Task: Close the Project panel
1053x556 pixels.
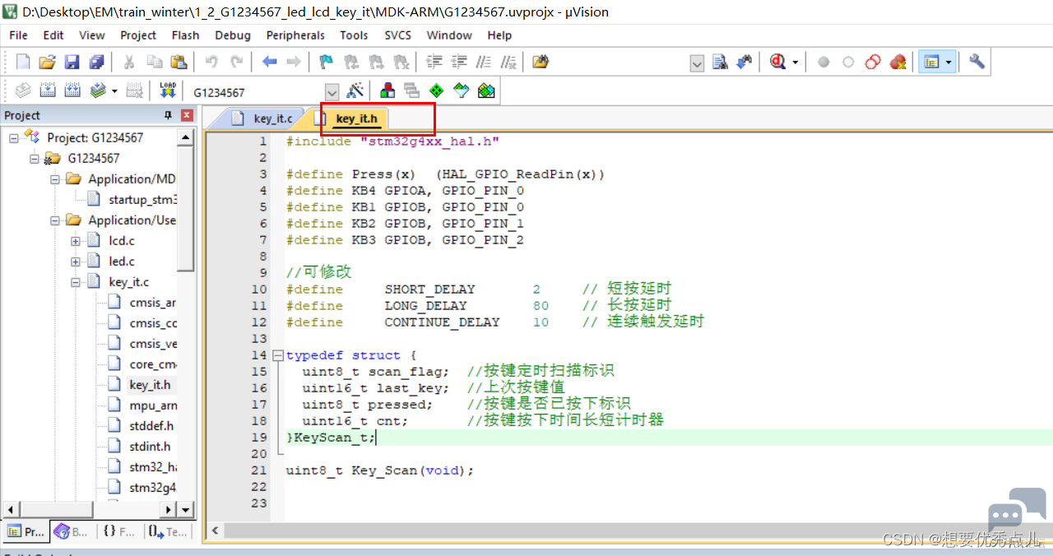Action: pyautogui.click(x=187, y=115)
